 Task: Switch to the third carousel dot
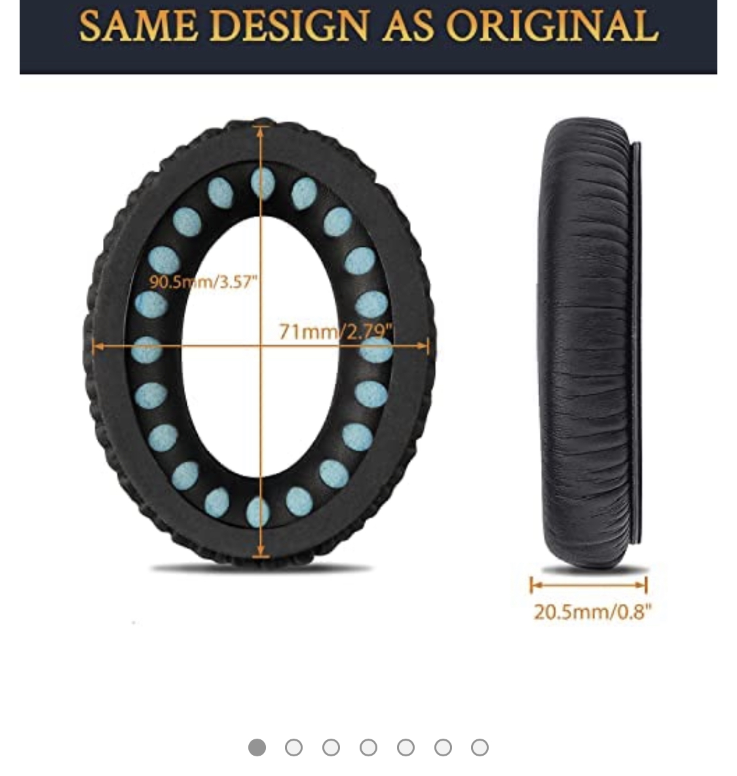(331, 747)
